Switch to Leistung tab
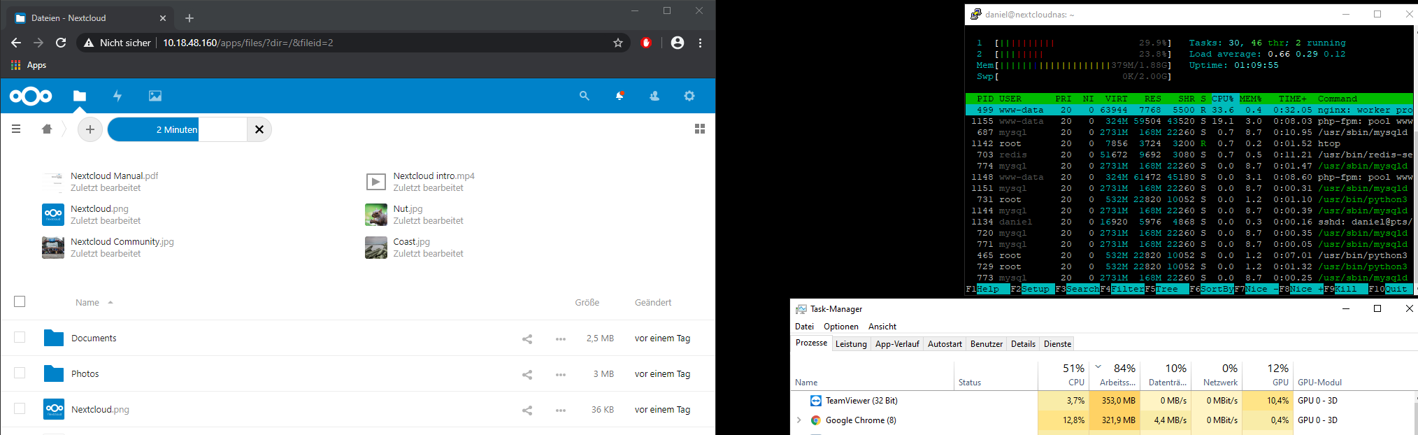This screenshot has height=435, width=1418. click(851, 344)
